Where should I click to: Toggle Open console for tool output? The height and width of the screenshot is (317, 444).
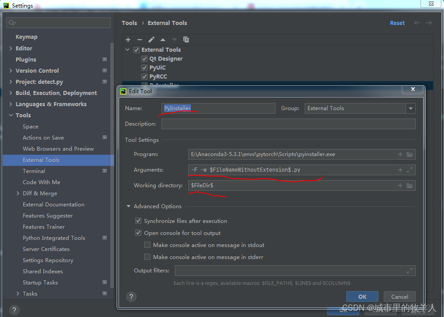coord(138,233)
